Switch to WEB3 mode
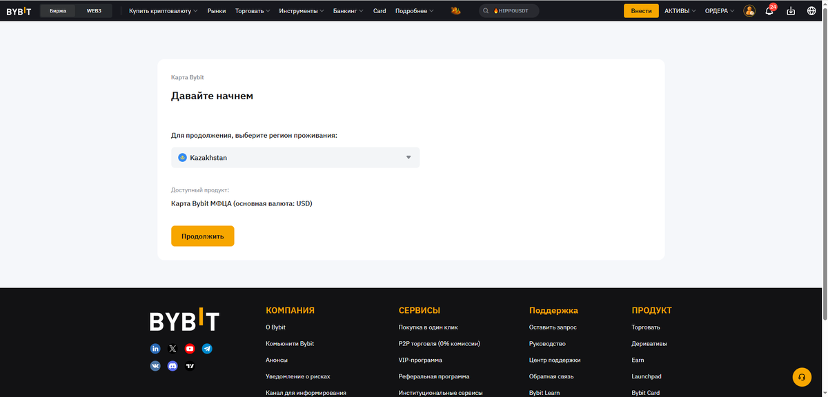The width and height of the screenshot is (828, 397). tap(94, 11)
